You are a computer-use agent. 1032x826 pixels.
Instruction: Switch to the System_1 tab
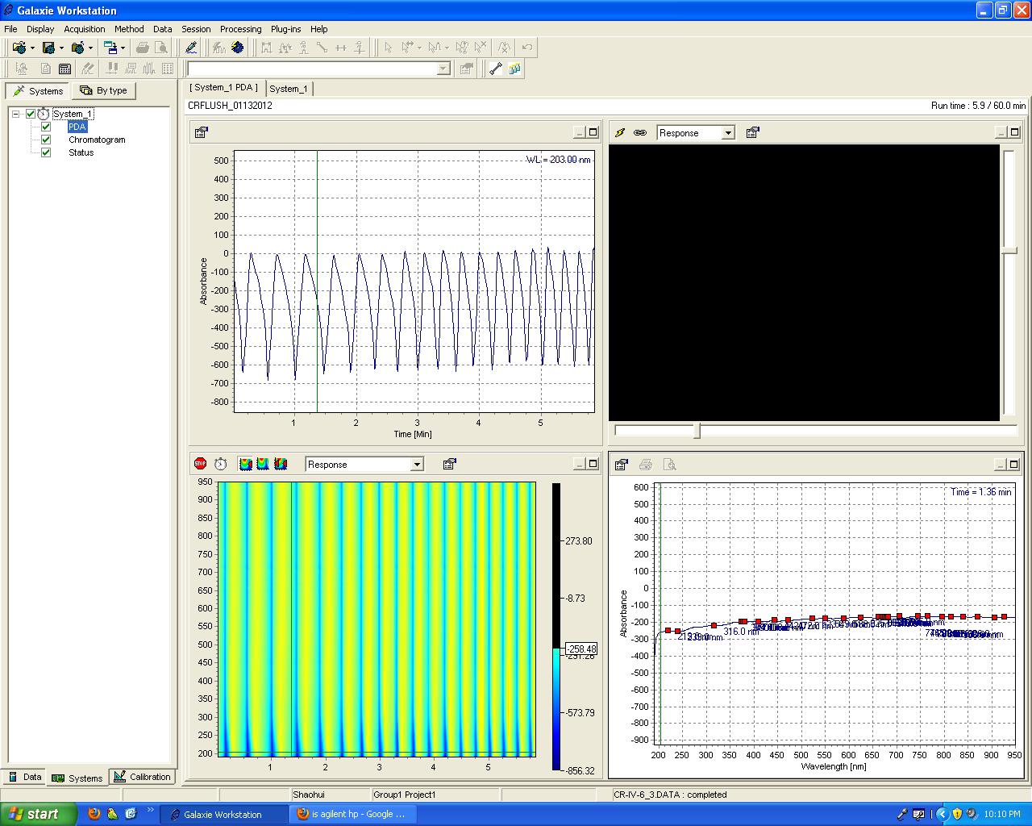289,89
